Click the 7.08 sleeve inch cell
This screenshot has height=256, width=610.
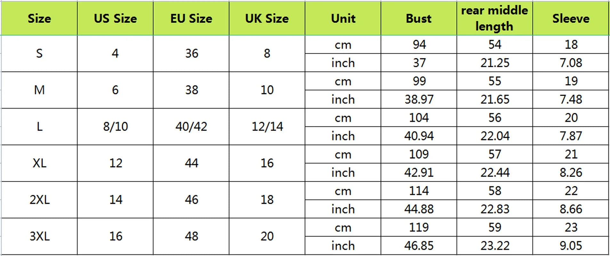[x=571, y=63]
